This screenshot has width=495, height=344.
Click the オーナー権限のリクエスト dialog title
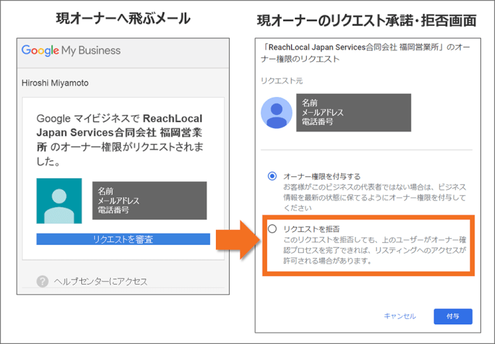(x=365, y=53)
